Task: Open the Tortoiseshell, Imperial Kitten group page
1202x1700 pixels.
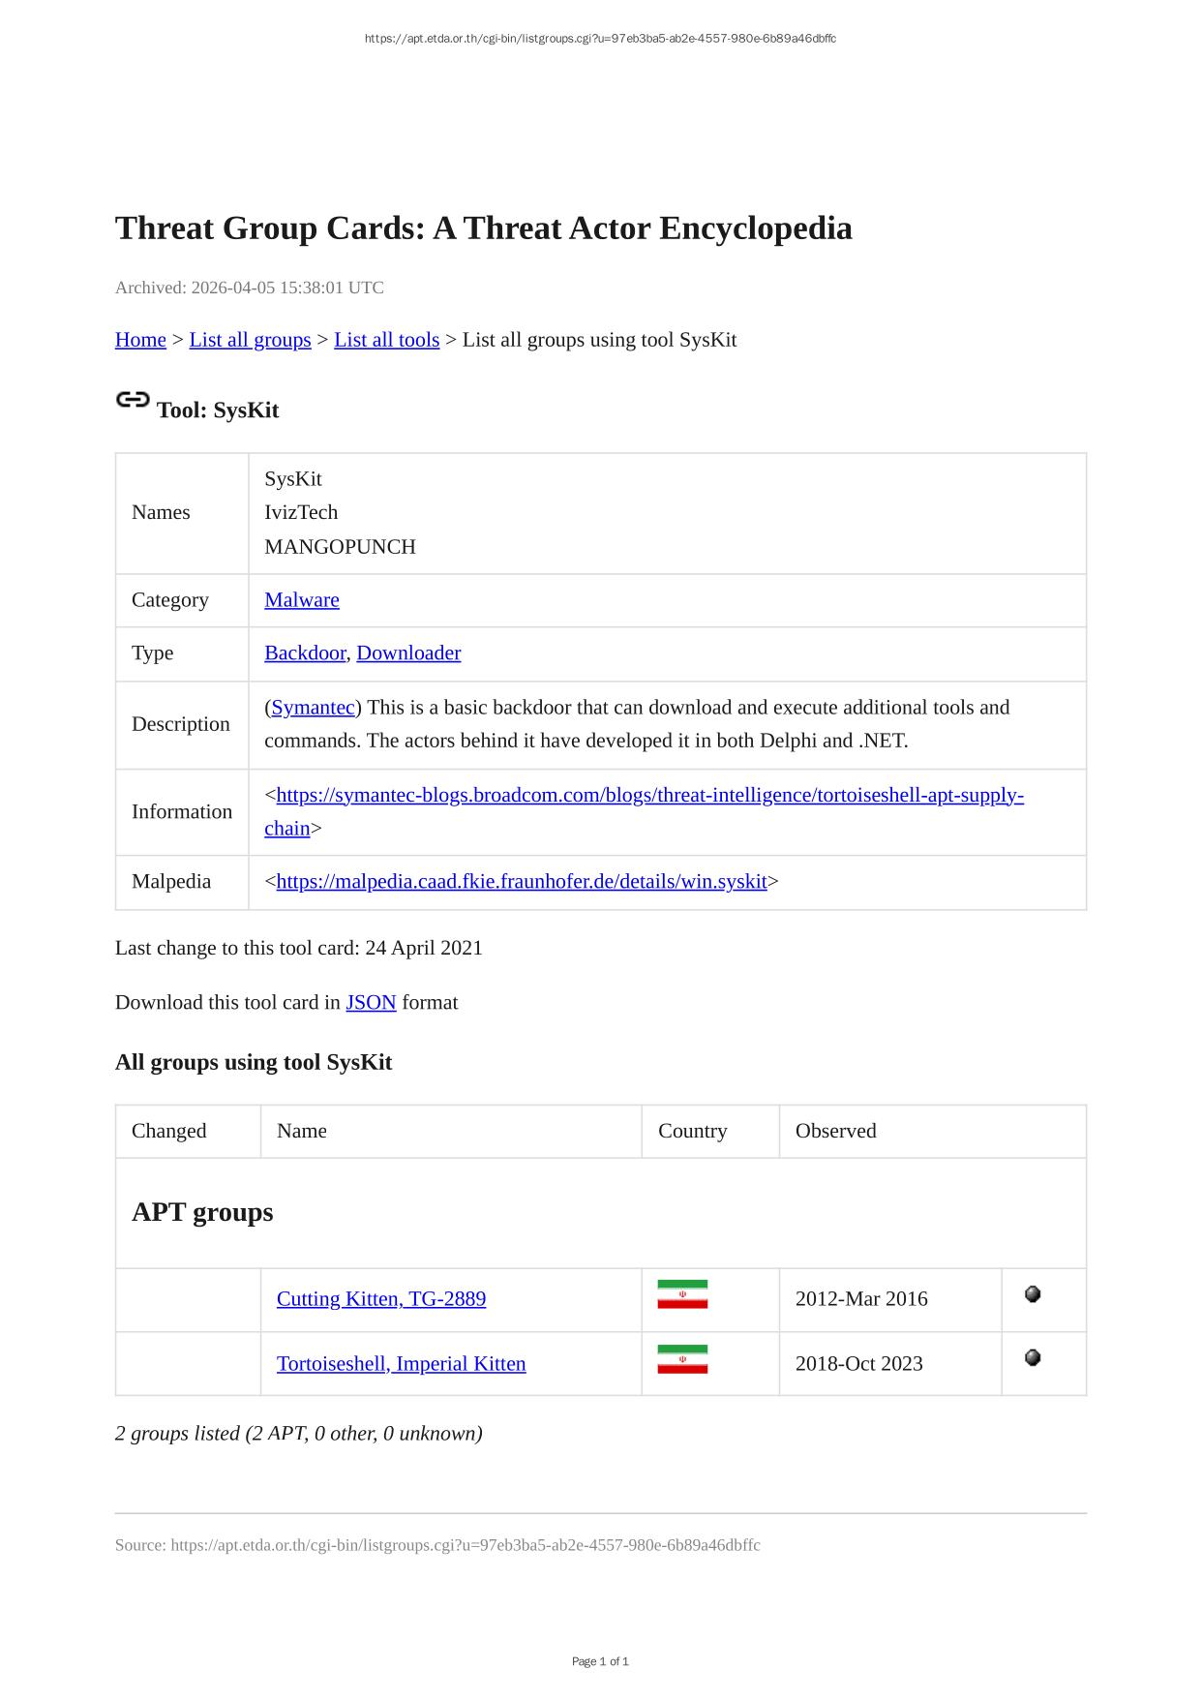Action: (x=401, y=1364)
